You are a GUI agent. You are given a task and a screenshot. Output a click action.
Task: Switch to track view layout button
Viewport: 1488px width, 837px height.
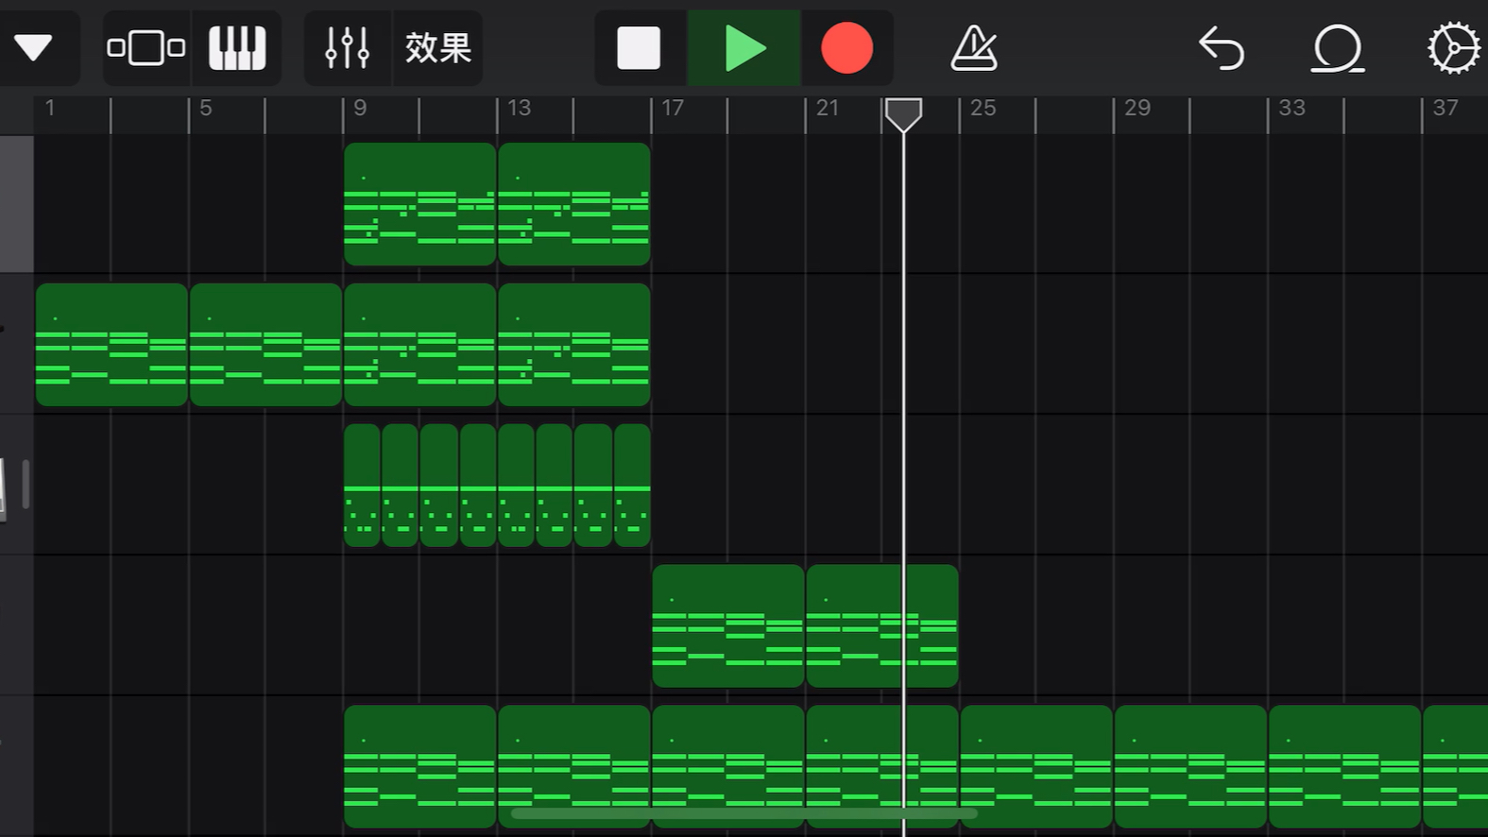click(146, 48)
